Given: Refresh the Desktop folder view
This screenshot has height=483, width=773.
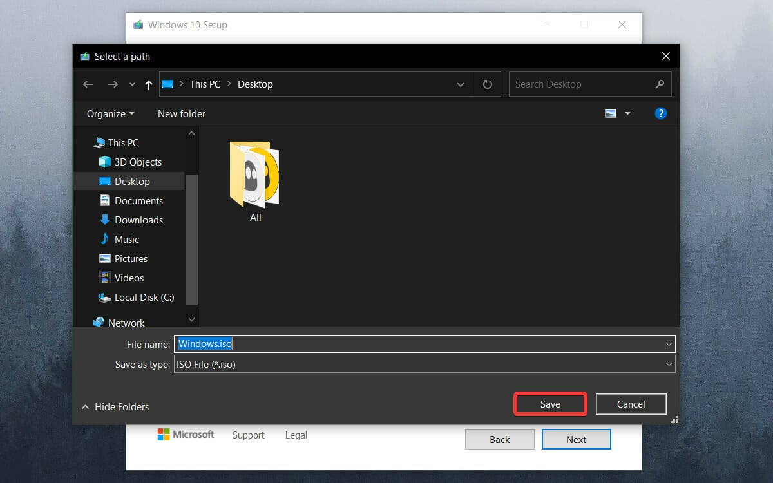Looking at the screenshot, I should (488, 84).
